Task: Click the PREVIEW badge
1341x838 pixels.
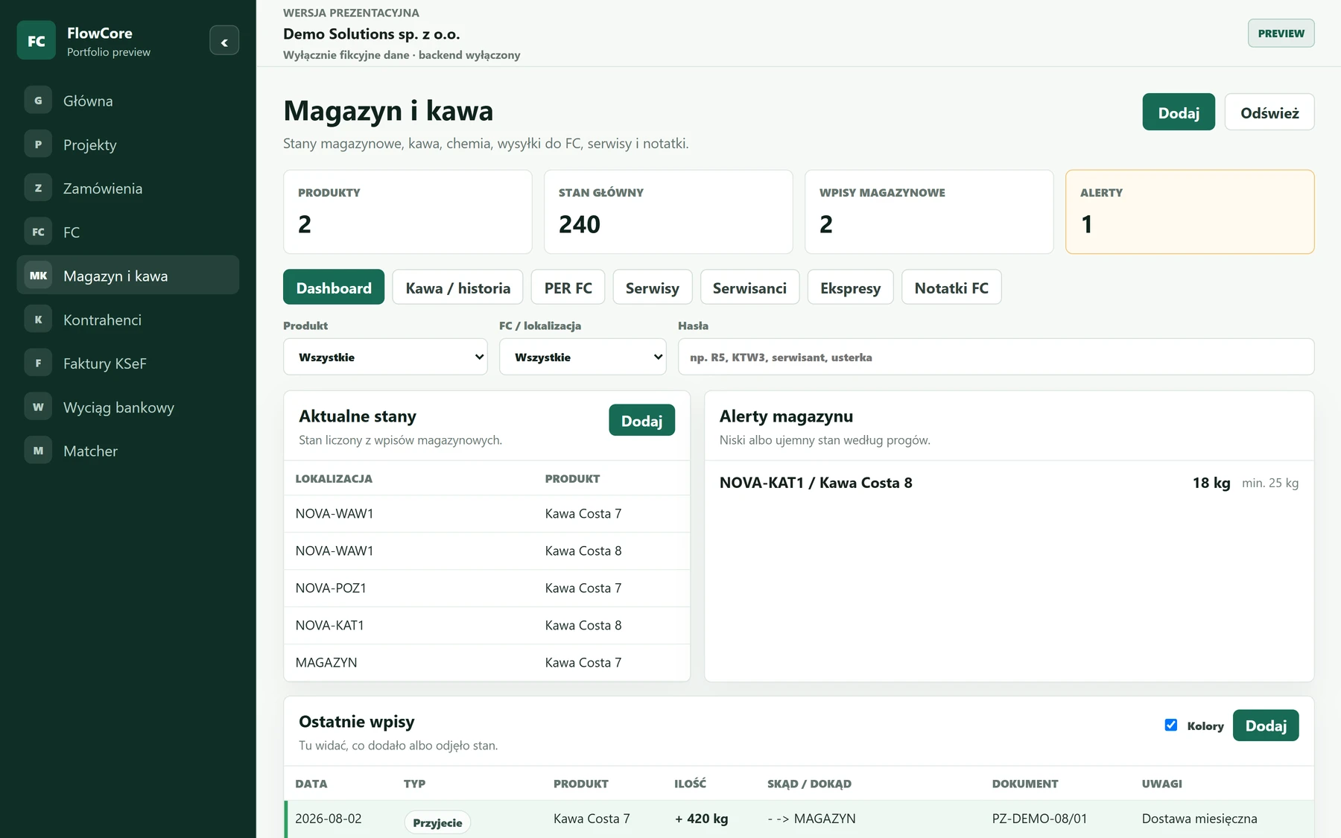Action: click(x=1281, y=34)
